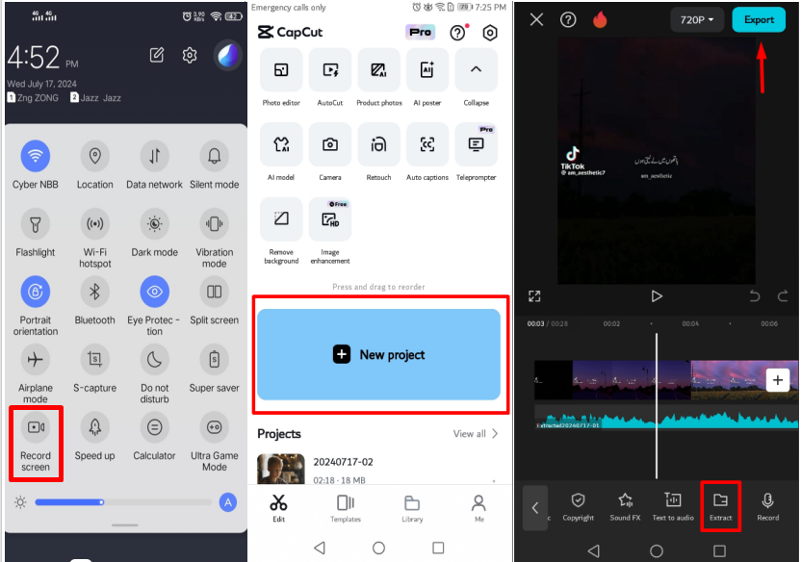Open system settings gear in notification panel

pyautogui.click(x=190, y=55)
